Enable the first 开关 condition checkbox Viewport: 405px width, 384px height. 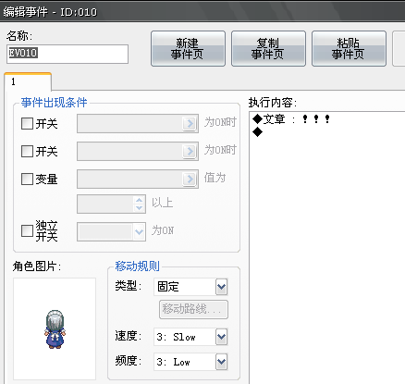click(x=27, y=123)
